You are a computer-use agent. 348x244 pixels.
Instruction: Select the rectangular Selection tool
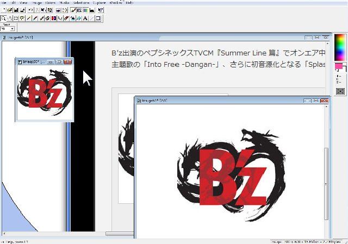(x=16, y=18)
